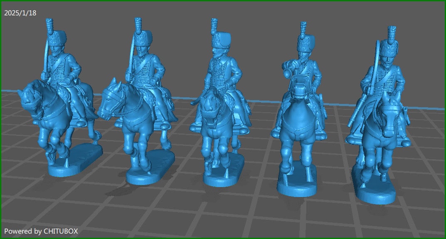Click the head of the middle rider
This screenshot has height=239, width=446.
219,52
